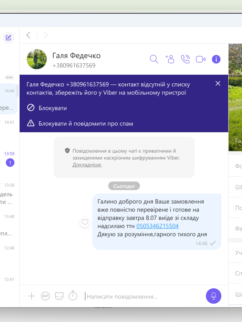Viewport: 242px width, 322px height.
Task: Open the chat from 13:58
Action: pyautogui.click(x=9, y=193)
